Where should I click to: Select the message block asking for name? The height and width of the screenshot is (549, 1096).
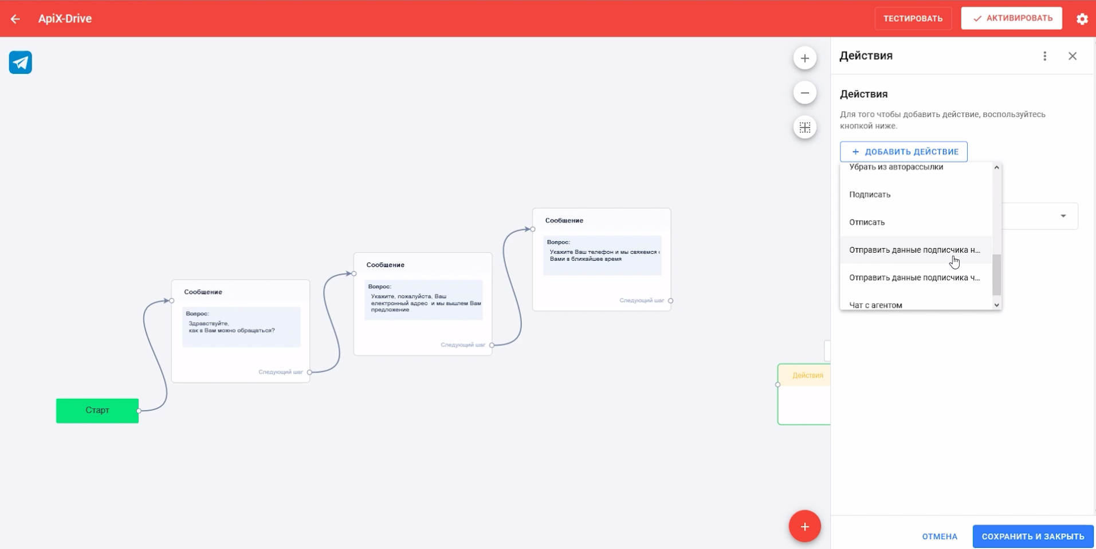(241, 331)
